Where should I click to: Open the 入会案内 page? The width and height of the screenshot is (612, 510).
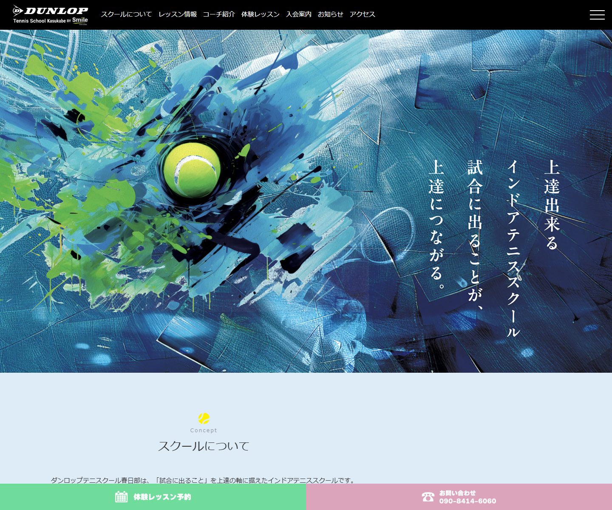(299, 14)
